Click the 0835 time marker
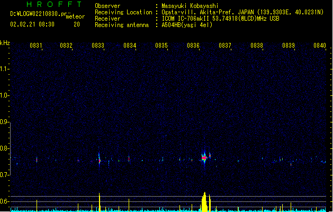Image resolution: width=333 pixels, height=212 pixels. (x=161, y=46)
